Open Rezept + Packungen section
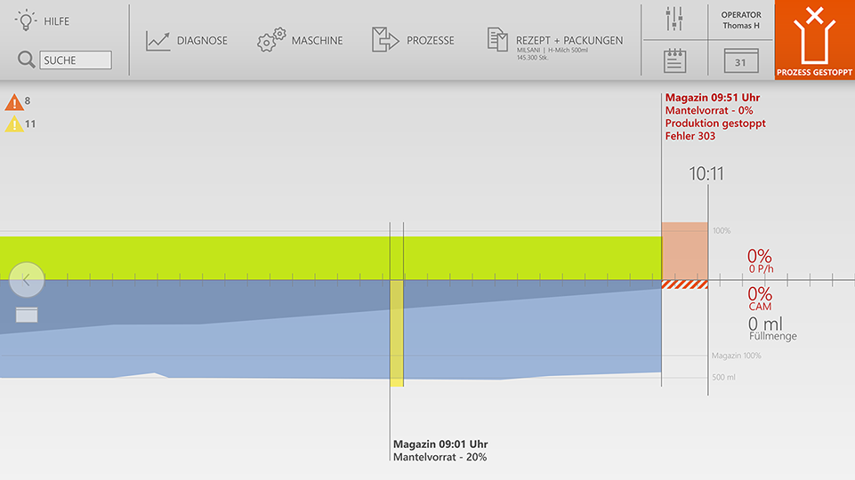 point(554,41)
